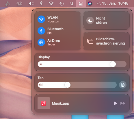Open AirPlay audio output icon

pyautogui.click(x=123, y=85)
